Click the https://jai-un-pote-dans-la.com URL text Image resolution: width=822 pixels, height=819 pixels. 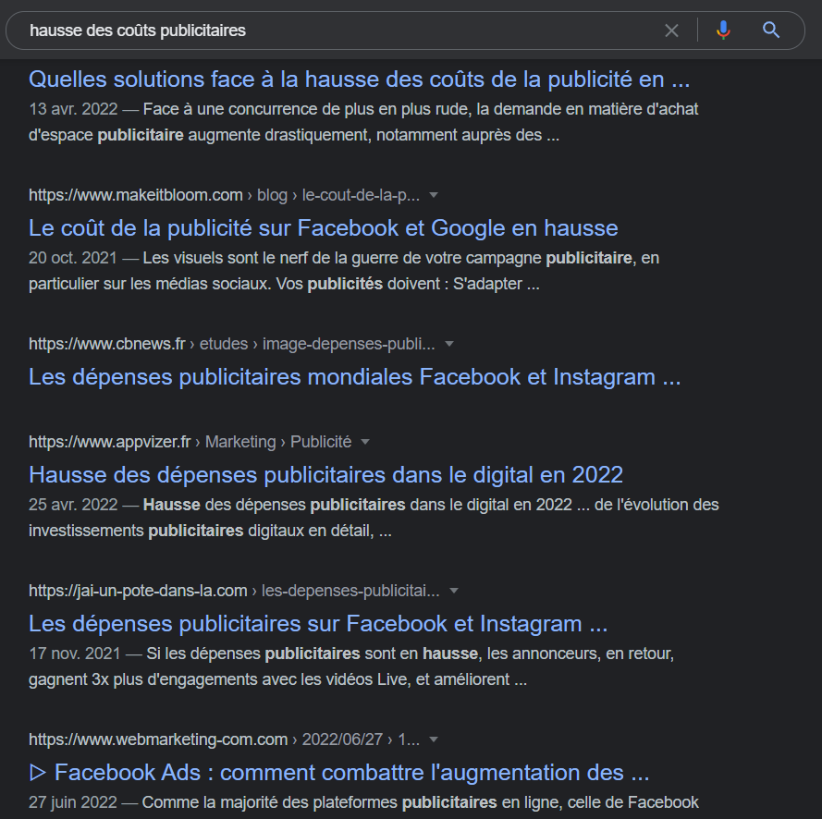138,591
